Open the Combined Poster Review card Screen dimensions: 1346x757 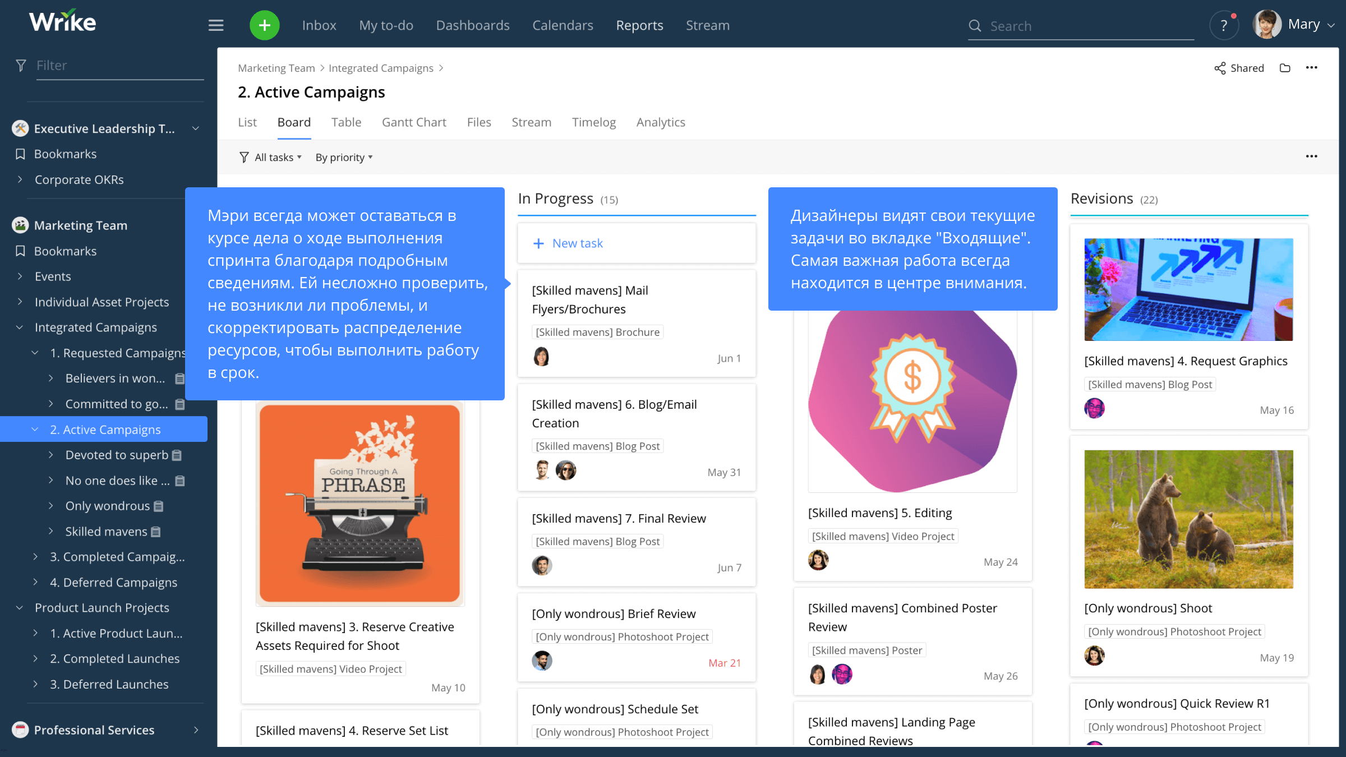912,641
